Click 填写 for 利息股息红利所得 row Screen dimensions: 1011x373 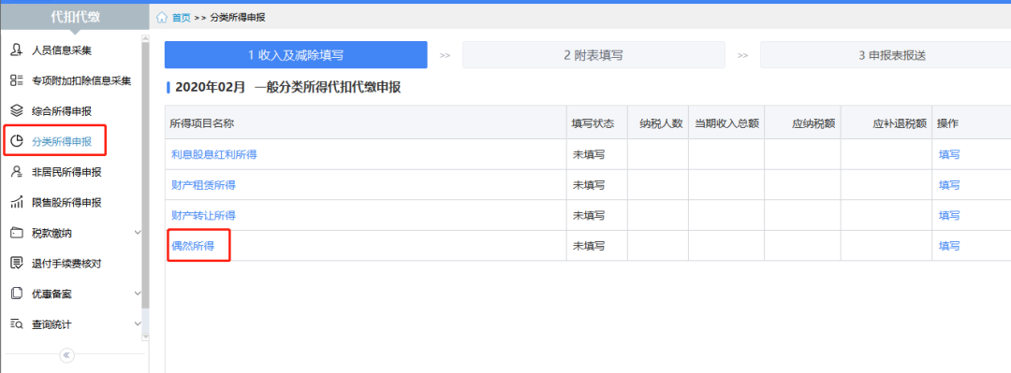click(x=949, y=154)
